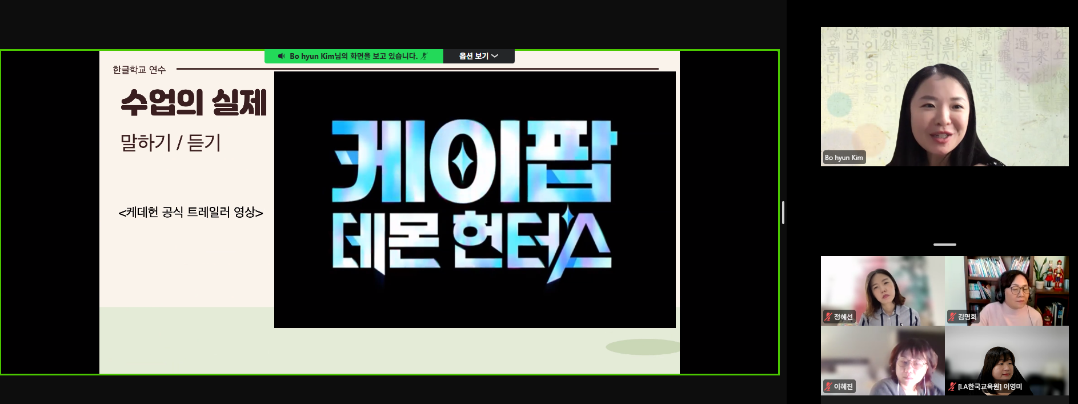Select 김명희's video thumbnail
Viewport: 1078px width, 404px height.
coord(1007,291)
